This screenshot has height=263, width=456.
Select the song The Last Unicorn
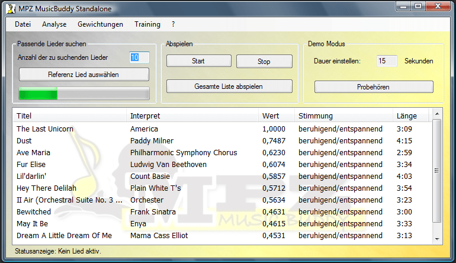[45, 129]
